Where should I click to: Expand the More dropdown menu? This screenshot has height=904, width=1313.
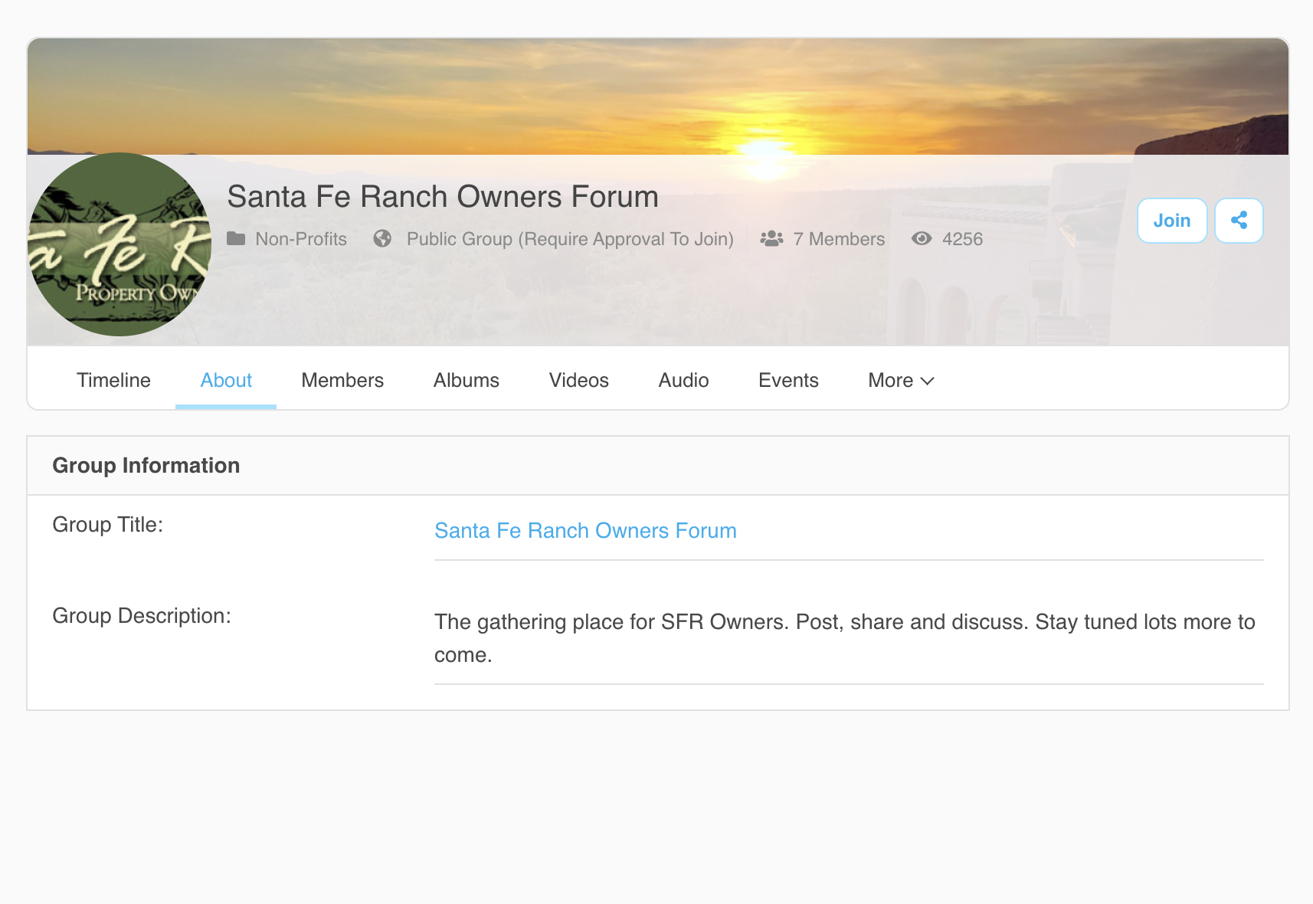901,381
